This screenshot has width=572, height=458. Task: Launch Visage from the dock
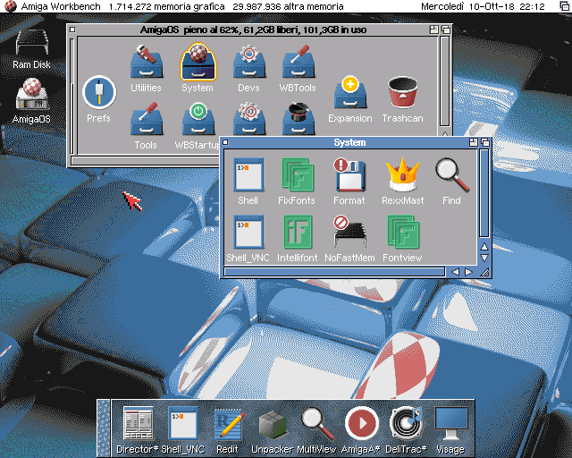(x=451, y=422)
